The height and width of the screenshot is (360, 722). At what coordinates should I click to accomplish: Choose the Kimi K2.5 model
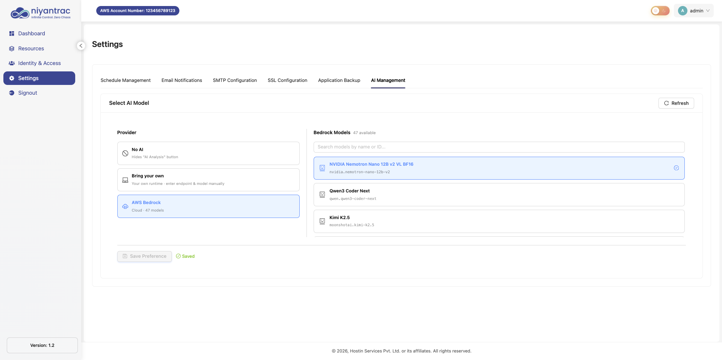click(499, 221)
